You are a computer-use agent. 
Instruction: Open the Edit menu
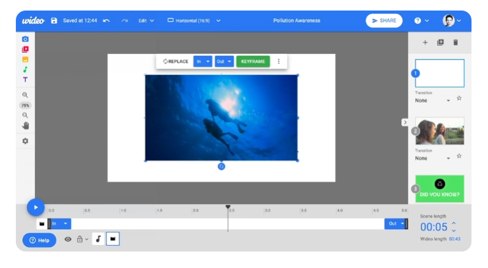coord(146,20)
